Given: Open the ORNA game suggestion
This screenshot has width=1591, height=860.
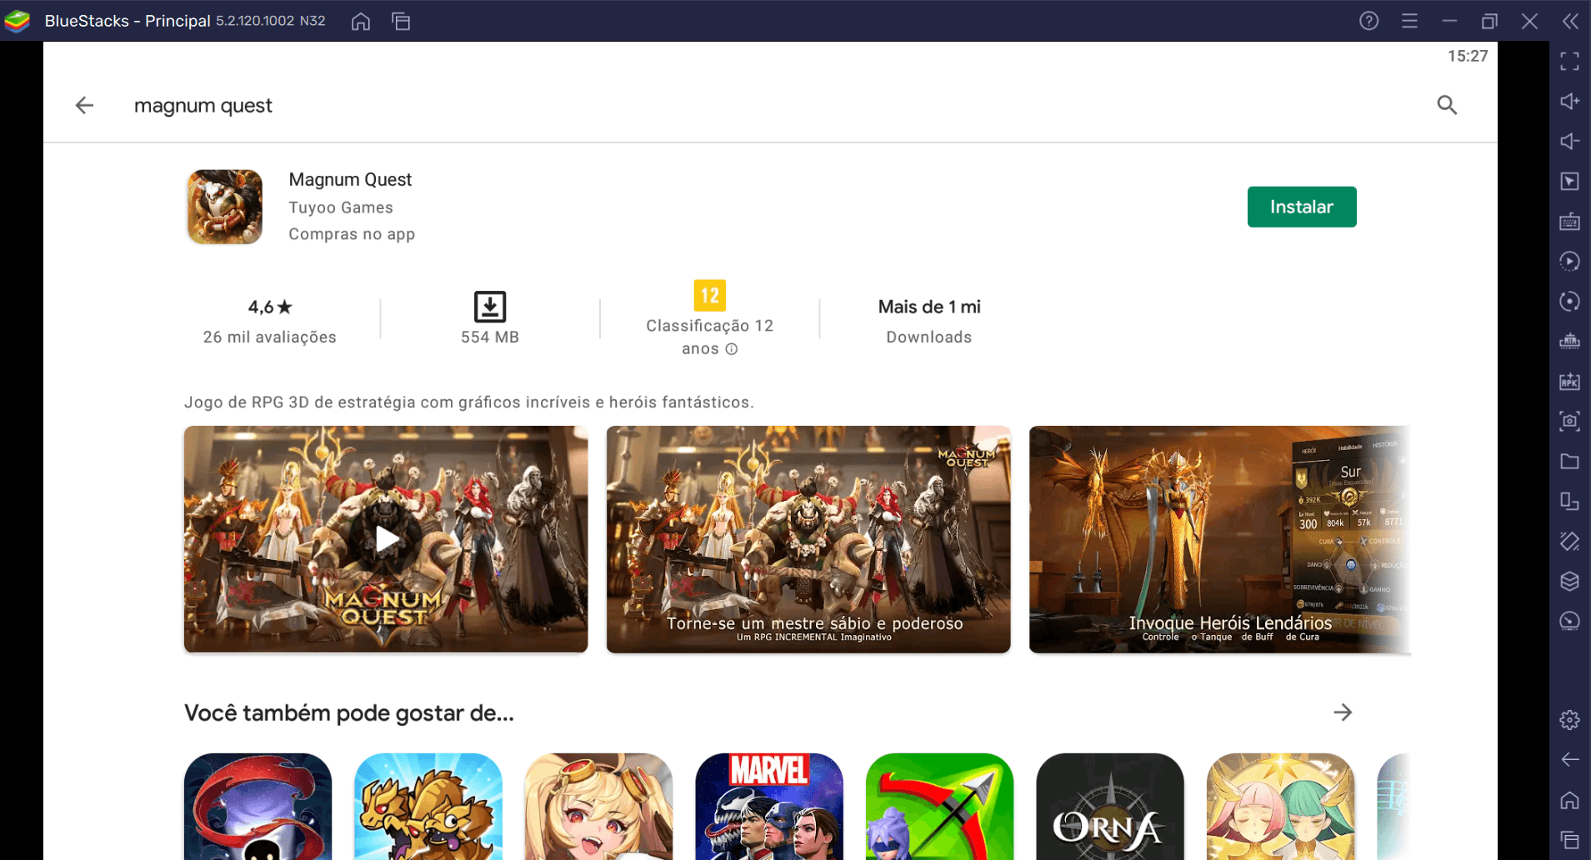Looking at the screenshot, I should pyautogui.click(x=1109, y=807).
